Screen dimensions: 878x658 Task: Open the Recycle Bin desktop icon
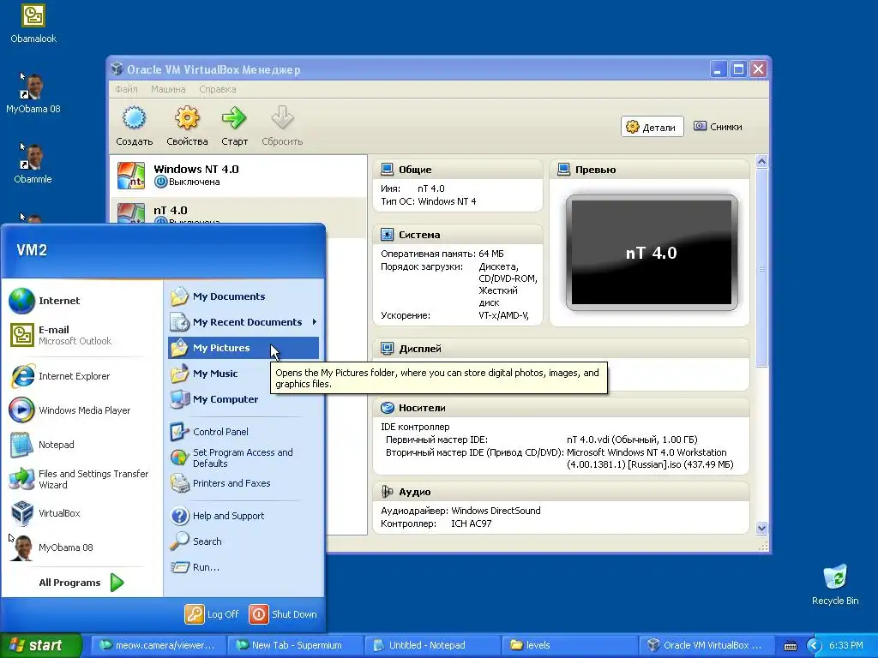[835, 584]
